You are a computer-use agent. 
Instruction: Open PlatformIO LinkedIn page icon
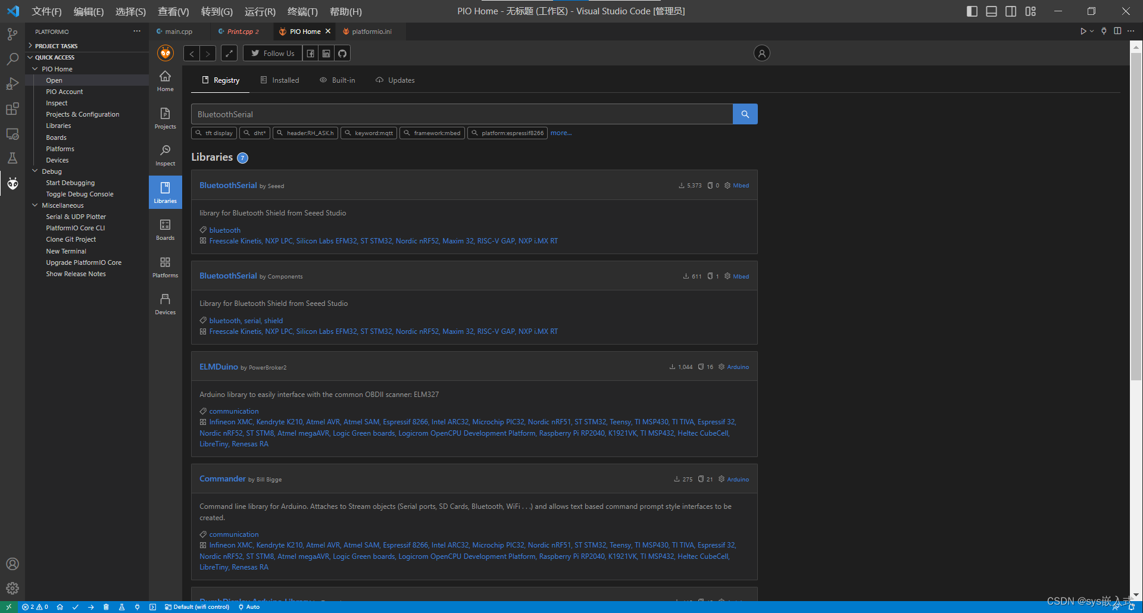(x=326, y=54)
